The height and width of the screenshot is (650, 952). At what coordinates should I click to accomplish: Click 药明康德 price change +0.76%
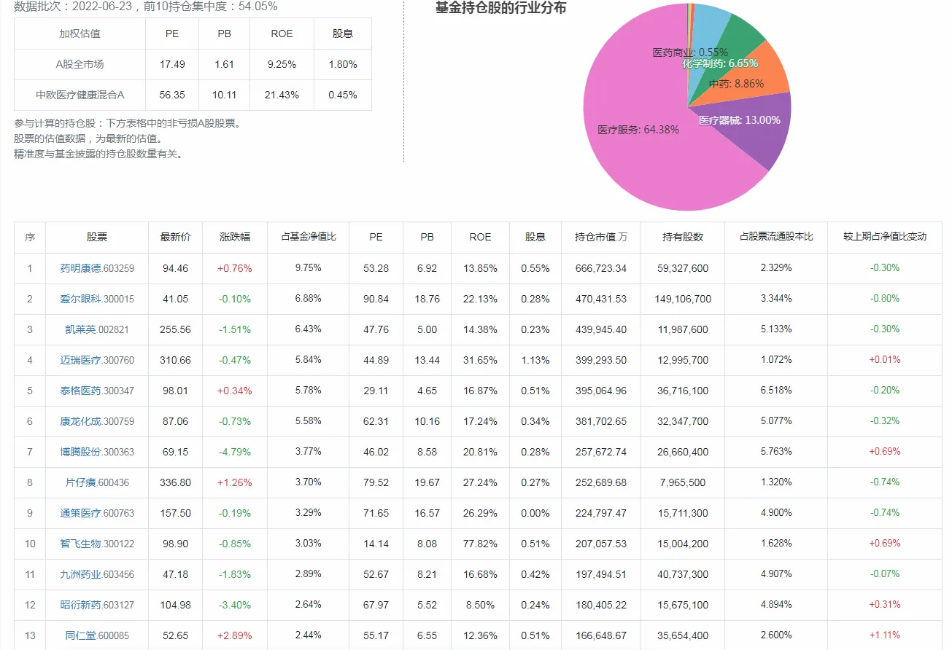point(235,268)
